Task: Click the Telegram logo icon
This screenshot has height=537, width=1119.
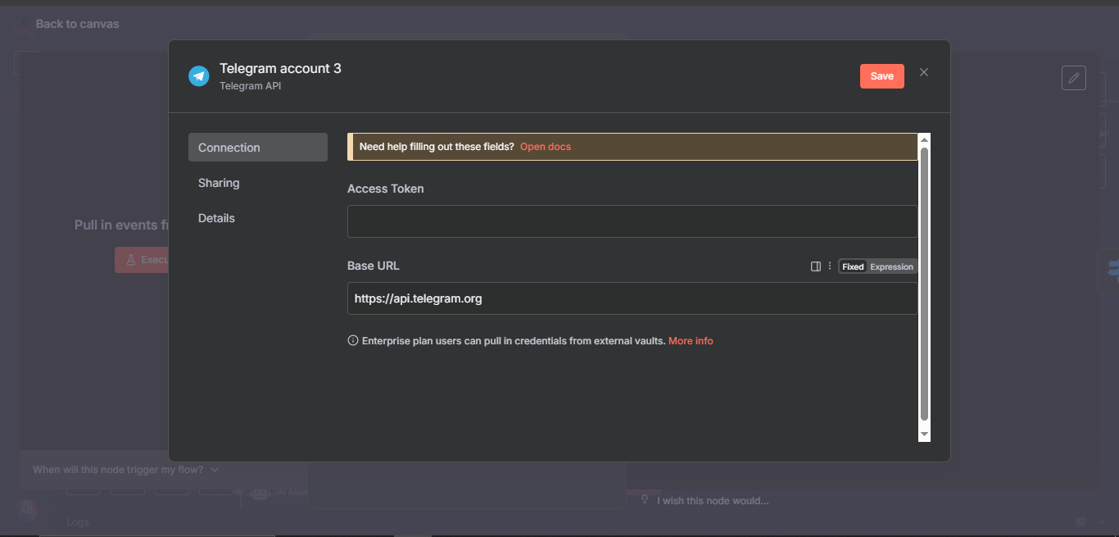Action: (199, 76)
